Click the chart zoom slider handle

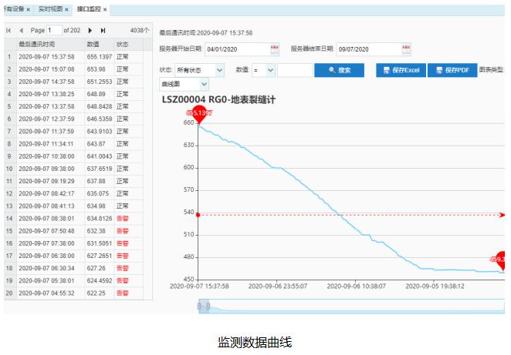click(204, 306)
